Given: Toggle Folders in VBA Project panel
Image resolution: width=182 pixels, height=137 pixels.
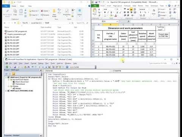Looking at the screenshot, I should coord(14,74).
